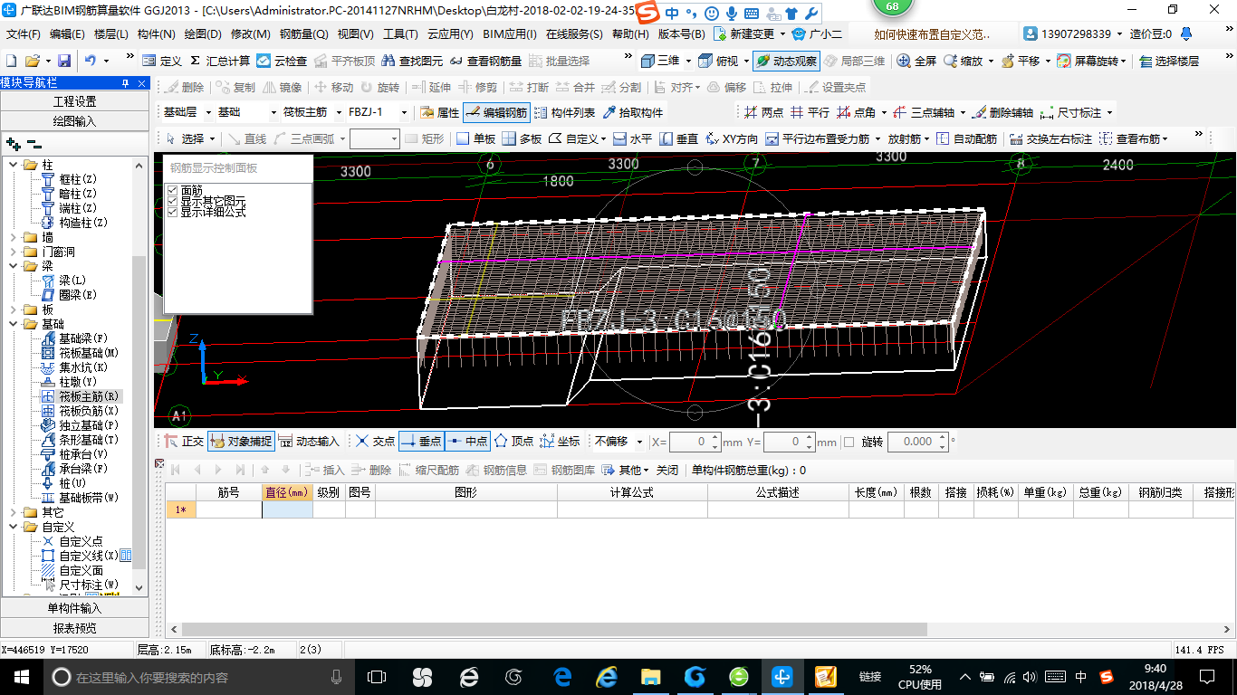Click 自动配筋 auto reinforcement
1237x695 pixels.
(x=966, y=138)
